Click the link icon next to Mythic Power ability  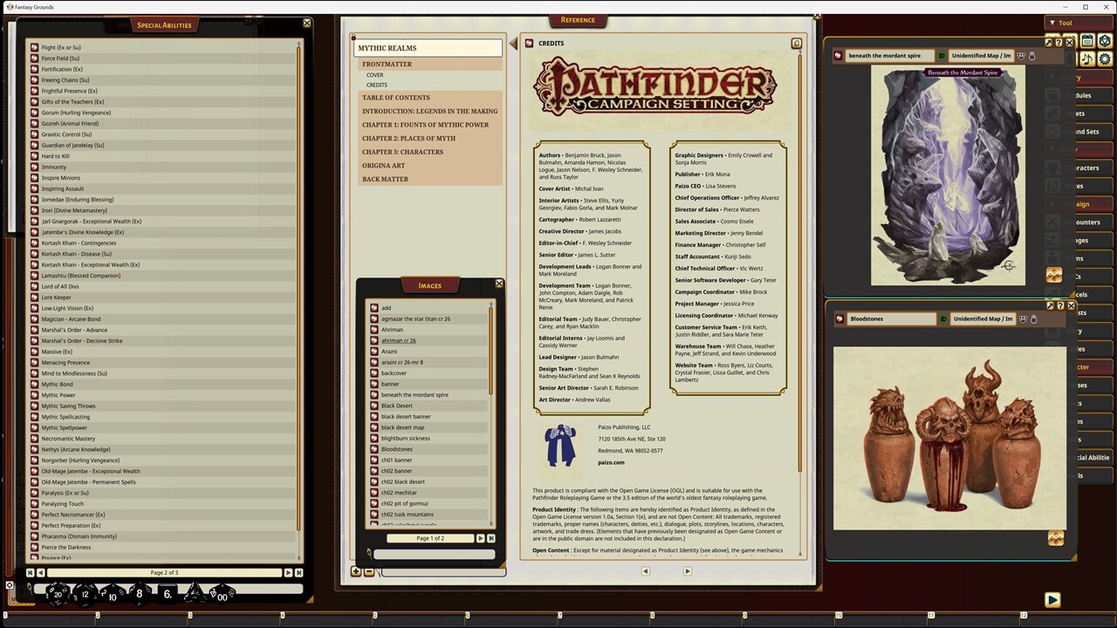tap(34, 395)
